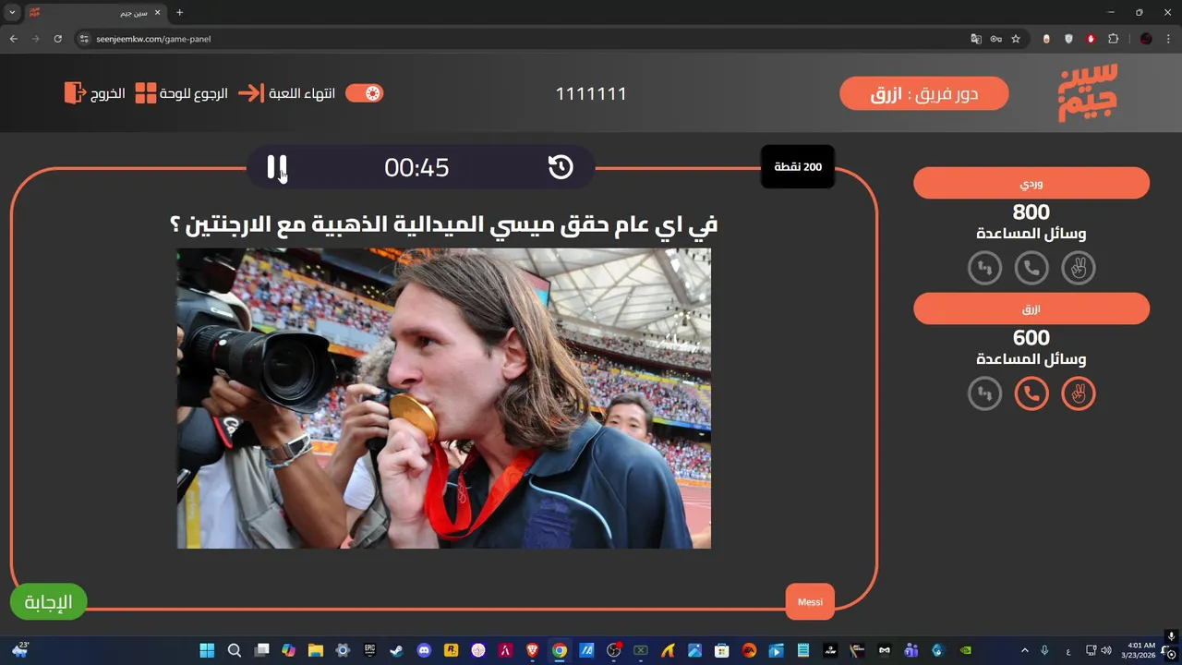1182x665 pixels.
Task: Reload the page in the browser
Action: 57,39
